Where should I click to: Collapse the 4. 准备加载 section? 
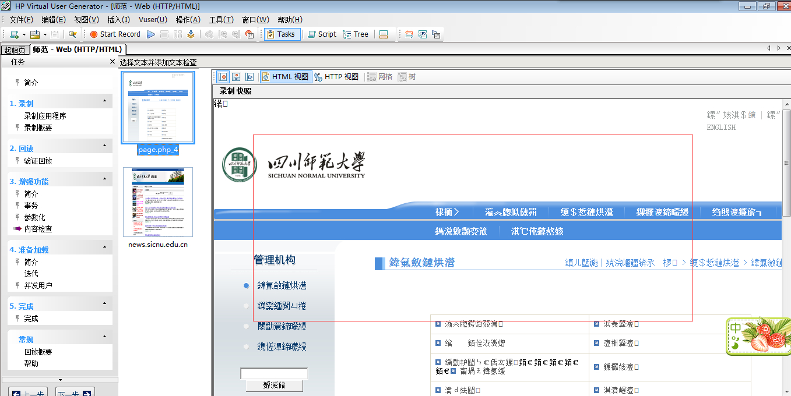(104, 248)
